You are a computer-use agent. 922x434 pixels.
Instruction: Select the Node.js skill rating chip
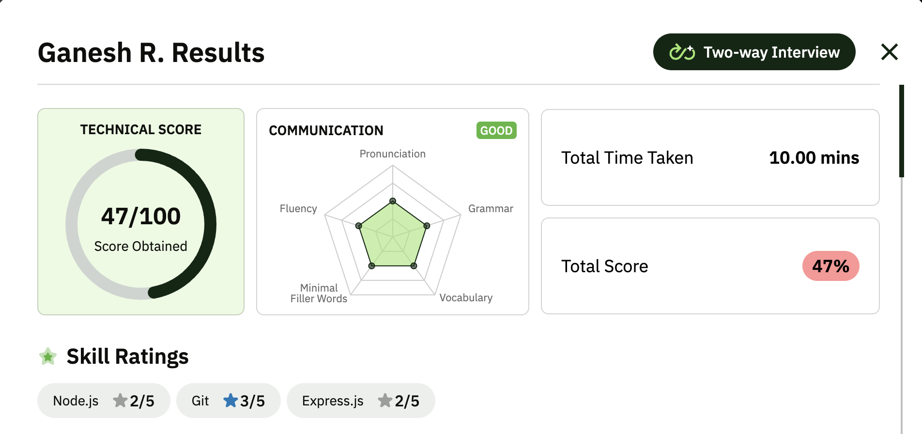pyautogui.click(x=104, y=401)
